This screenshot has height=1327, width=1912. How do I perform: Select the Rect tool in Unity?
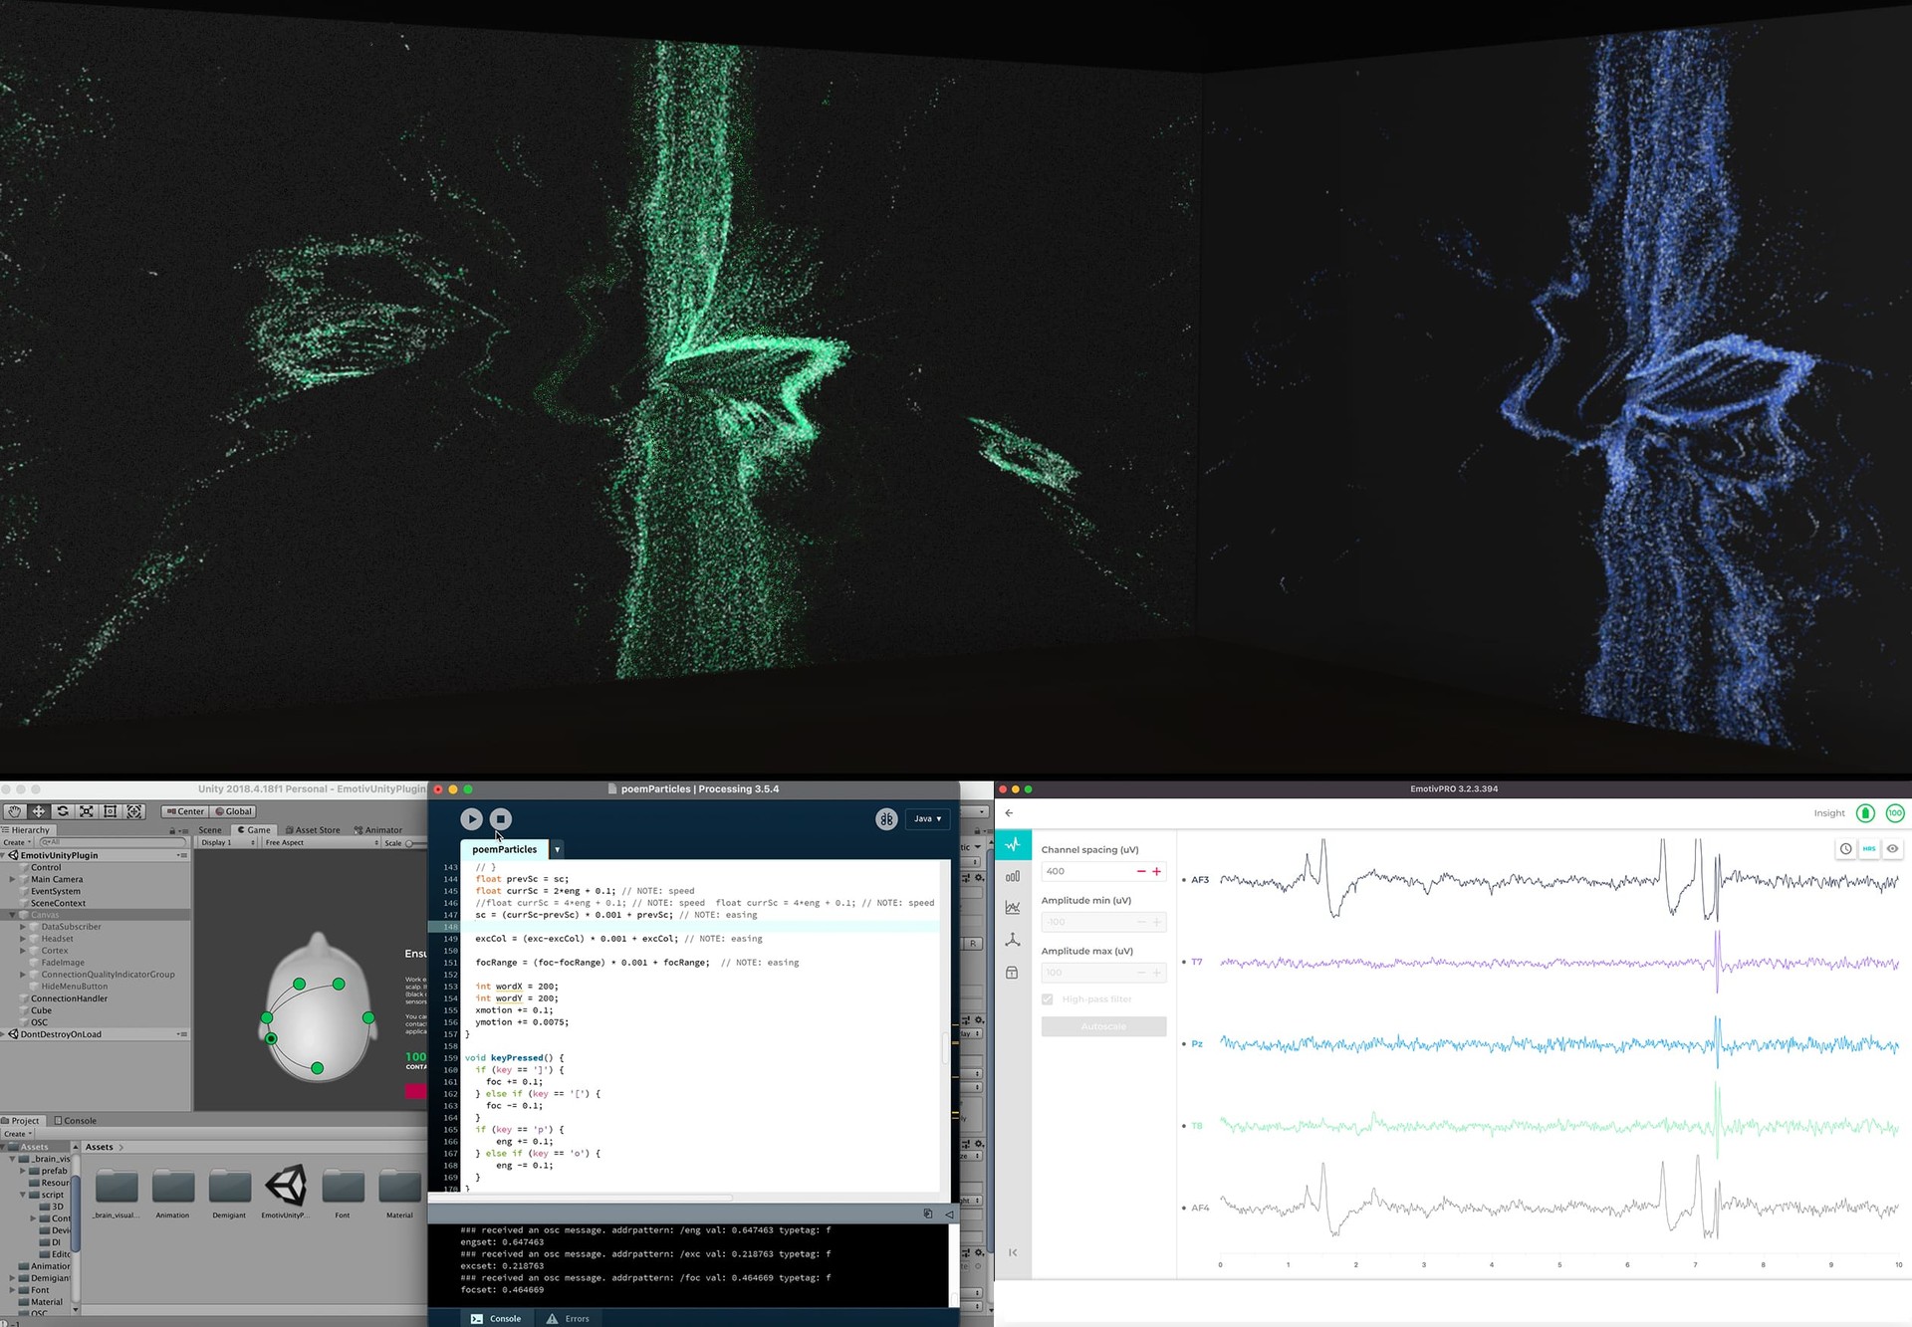point(111,811)
